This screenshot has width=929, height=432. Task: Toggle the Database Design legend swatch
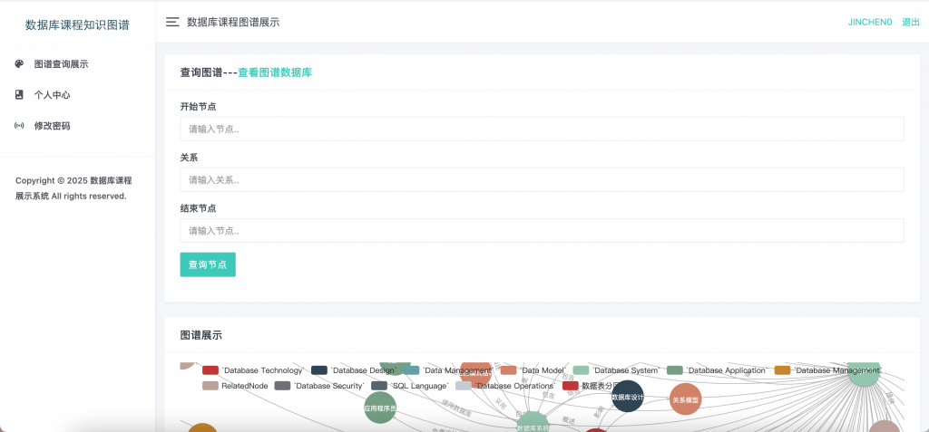pyautogui.click(x=319, y=370)
